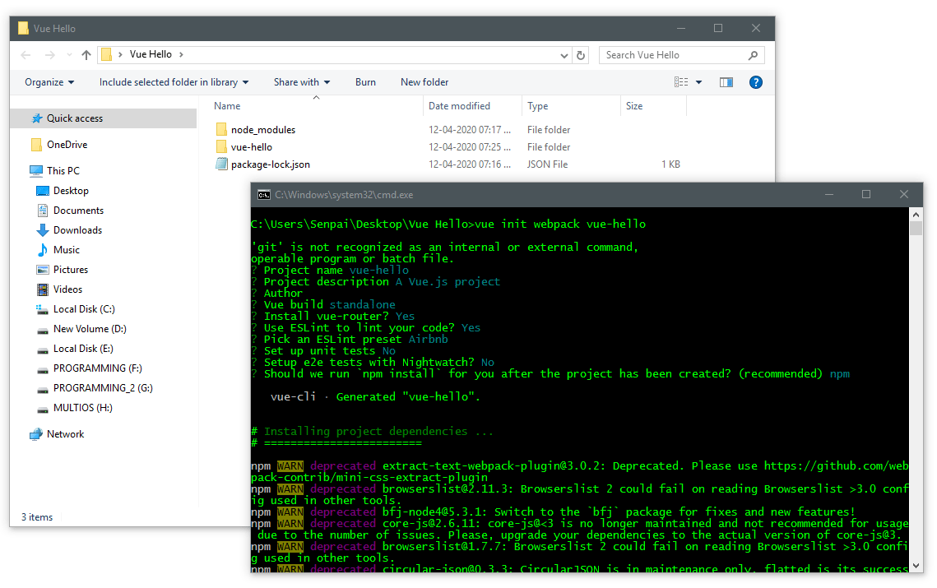Open the Organize menu
937x588 pixels.
(x=49, y=82)
